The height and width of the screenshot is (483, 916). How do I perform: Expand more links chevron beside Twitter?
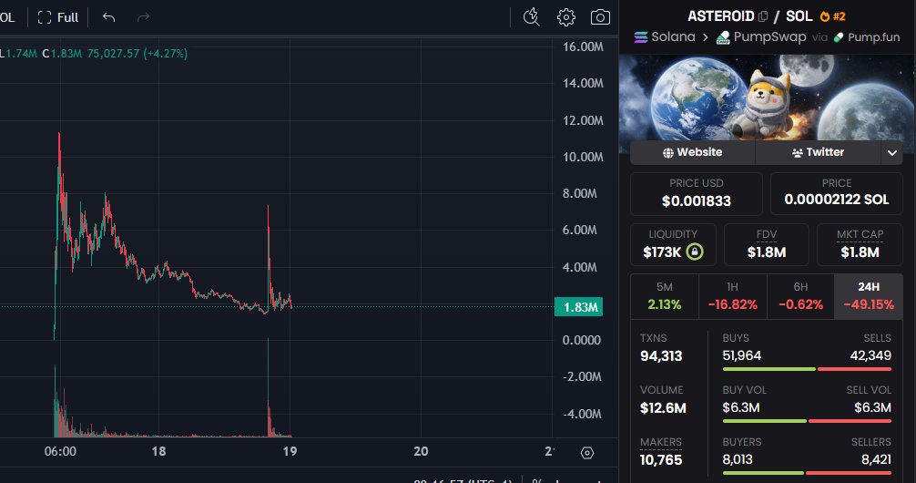pos(892,152)
